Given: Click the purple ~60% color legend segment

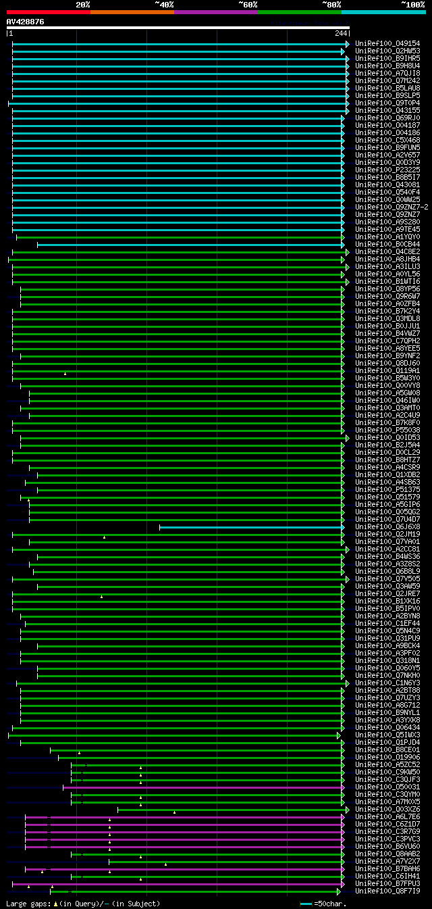Looking at the screenshot, I should coord(216,12).
